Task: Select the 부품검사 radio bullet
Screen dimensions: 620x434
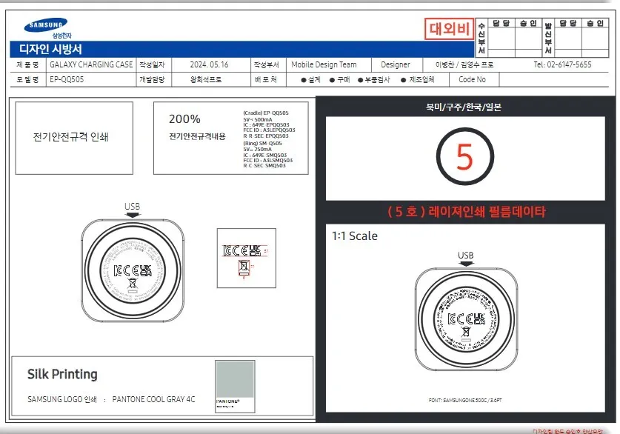Action: pos(360,80)
